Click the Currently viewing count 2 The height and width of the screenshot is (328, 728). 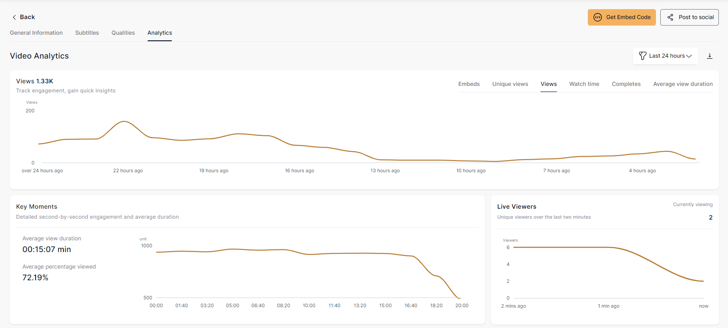click(711, 217)
